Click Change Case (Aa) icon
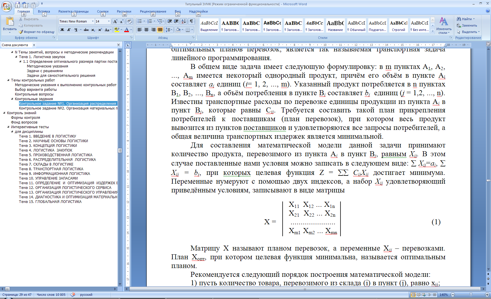The height and width of the screenshot is (299, 491). tap(107, 30)
